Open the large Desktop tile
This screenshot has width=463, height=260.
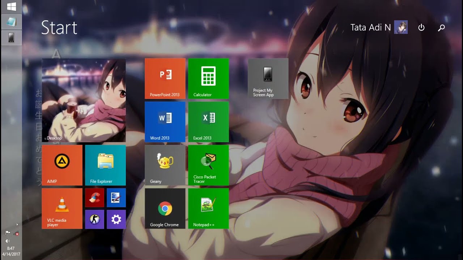(x=84, y=100)
